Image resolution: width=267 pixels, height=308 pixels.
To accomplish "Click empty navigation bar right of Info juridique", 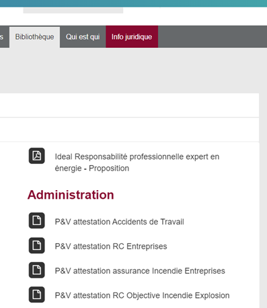I will (213, 37).
